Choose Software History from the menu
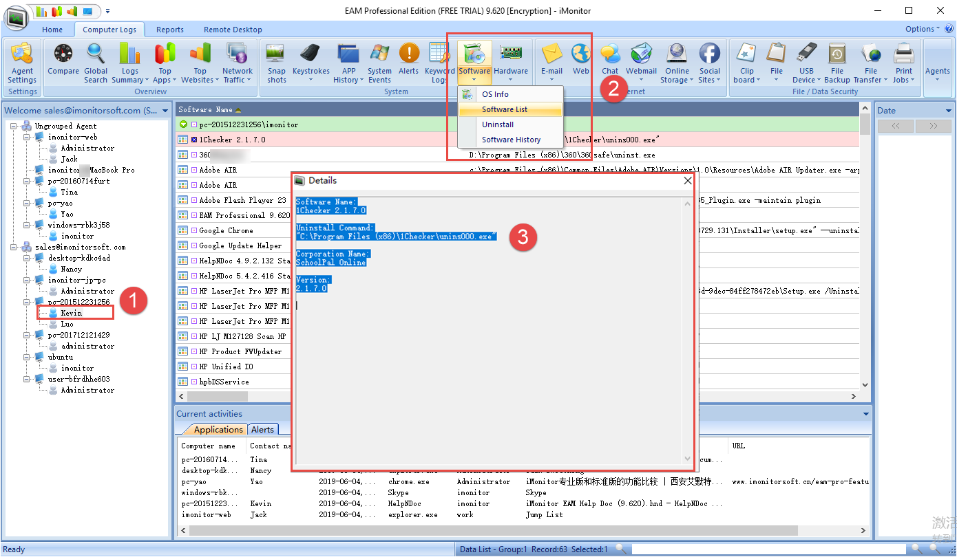This screenshot has width=957, height=557. click(x=510, y=140)
